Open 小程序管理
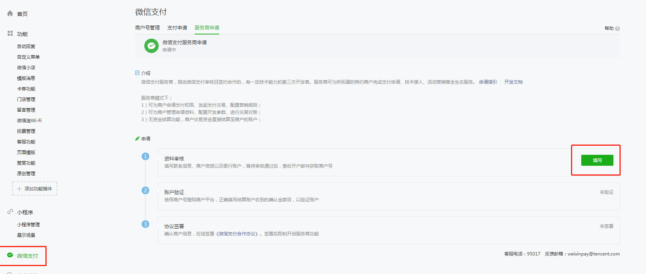The height and width of the screenshot is (274, 646). point(28,224)
